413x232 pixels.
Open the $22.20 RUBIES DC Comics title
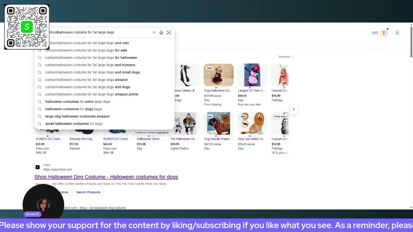116,139
